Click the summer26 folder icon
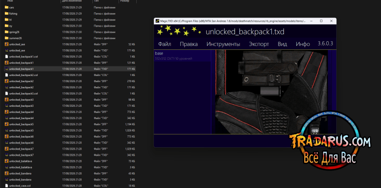 coord(7,38)
